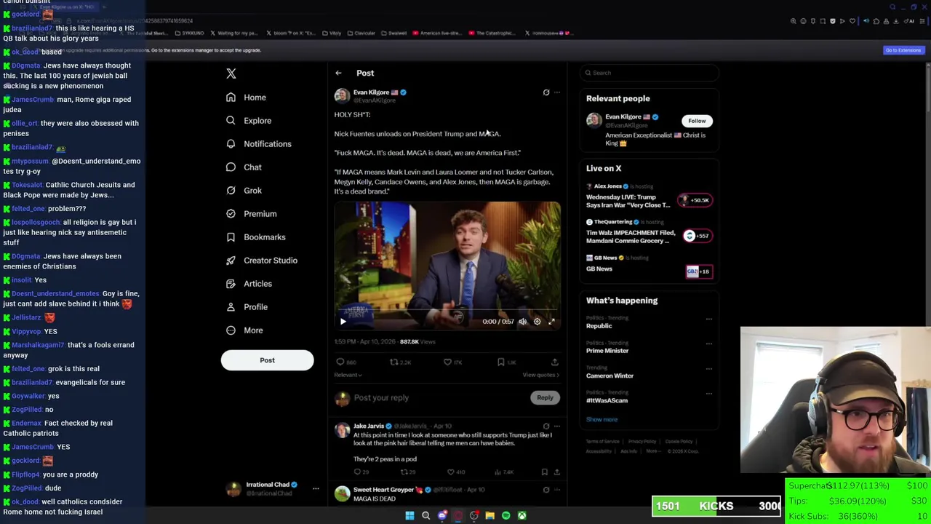931x524 pixels.
Task: Click the white Post button
Action: click(x=267, y=360)
